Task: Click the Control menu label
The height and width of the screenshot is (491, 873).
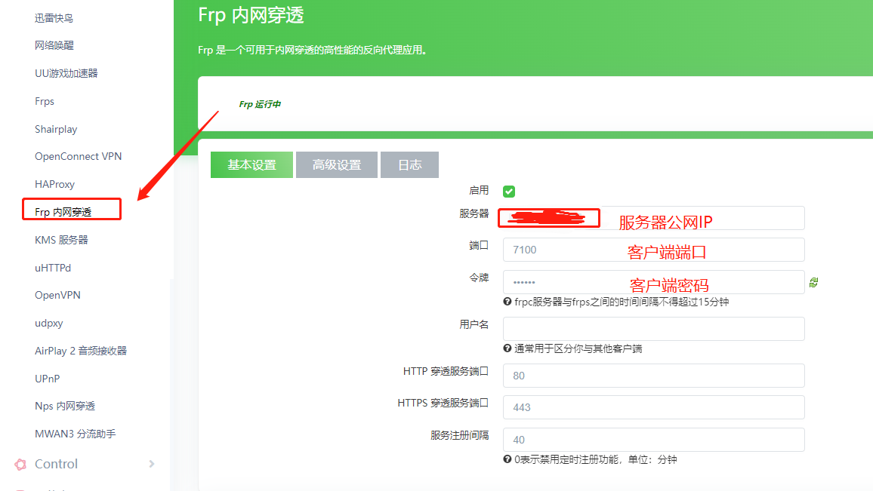Action: click(x=56, y=464)
